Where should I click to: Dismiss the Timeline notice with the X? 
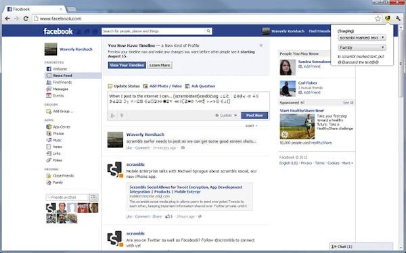click(x=261, y=45)
